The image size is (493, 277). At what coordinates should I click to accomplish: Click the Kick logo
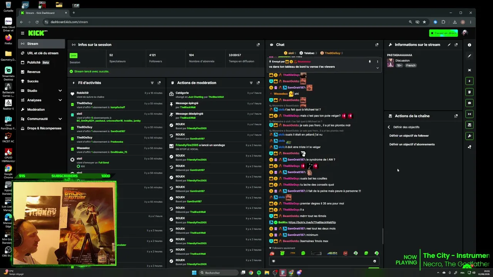(37, 33)
